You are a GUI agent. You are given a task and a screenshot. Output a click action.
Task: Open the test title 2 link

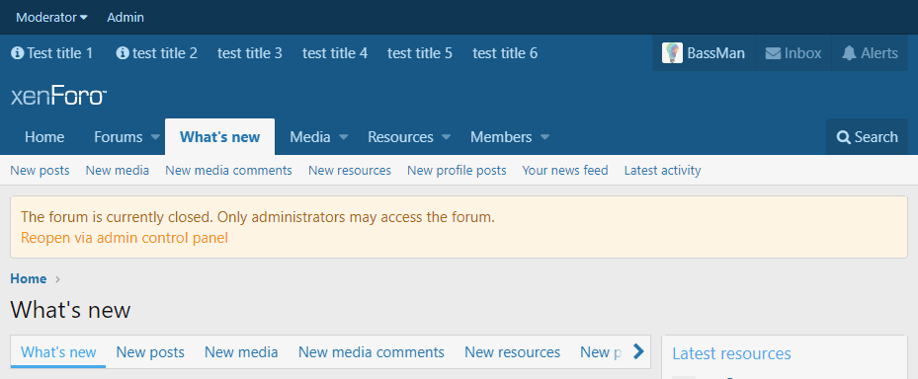[x=164, y=53]
